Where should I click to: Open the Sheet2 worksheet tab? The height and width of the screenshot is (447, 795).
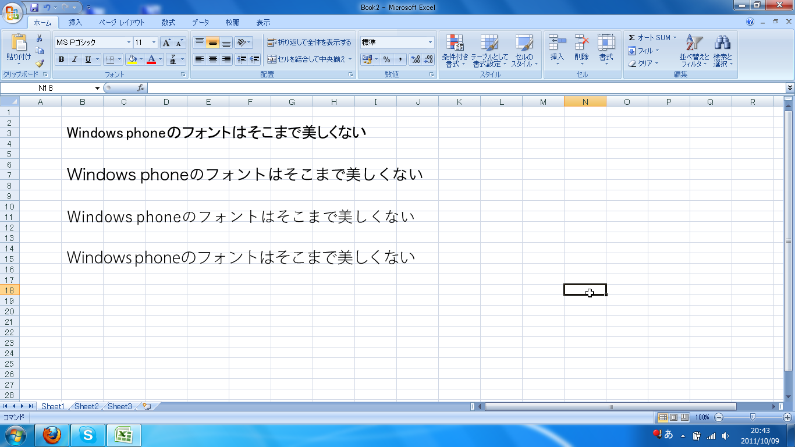86,406
